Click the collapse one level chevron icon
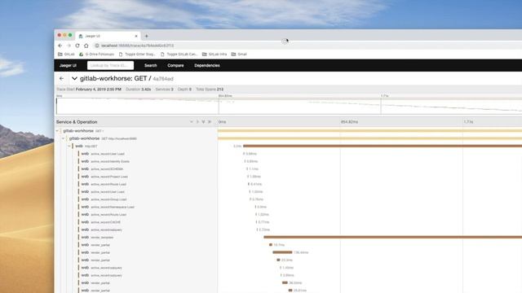 pos(197,122)
